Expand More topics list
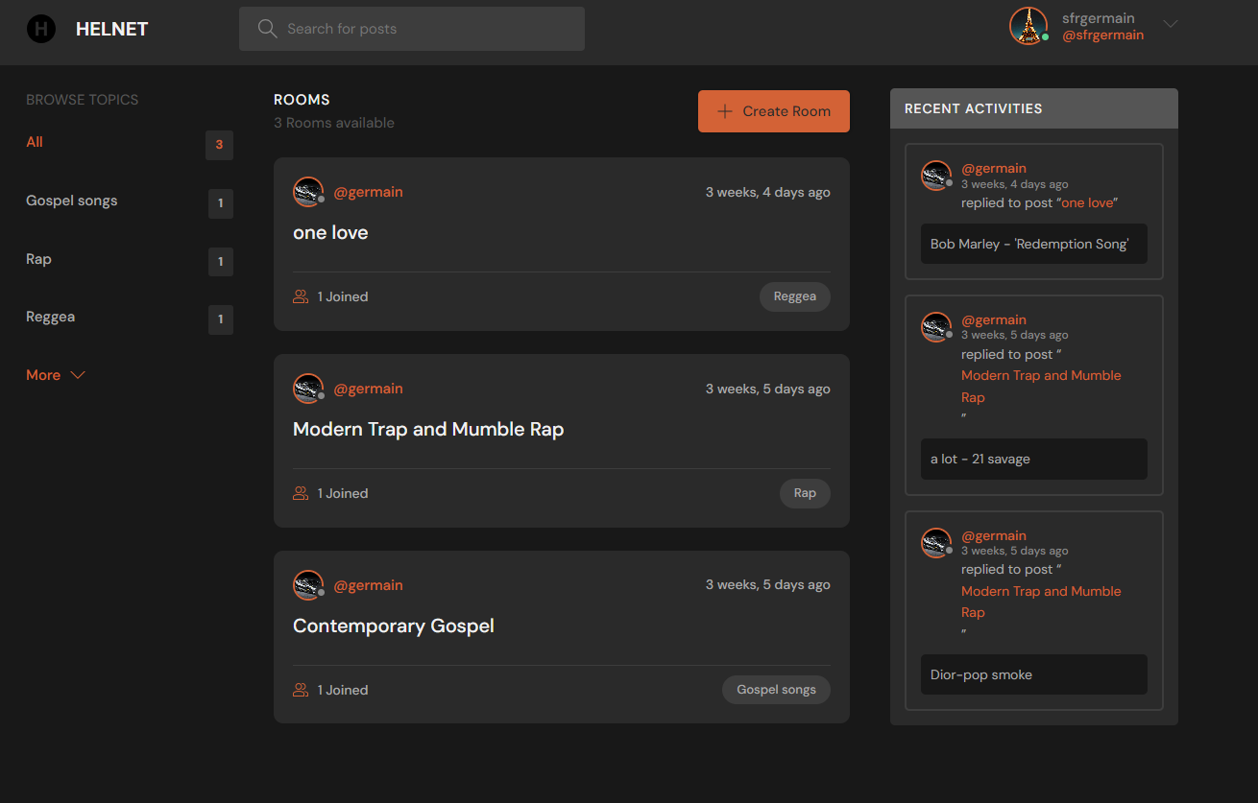1258x803 pixels. [x=56, y=375]
